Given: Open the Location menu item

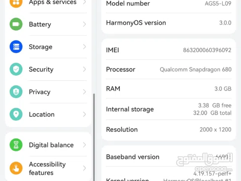Looking at the screenshot, I should coord(41,114).
